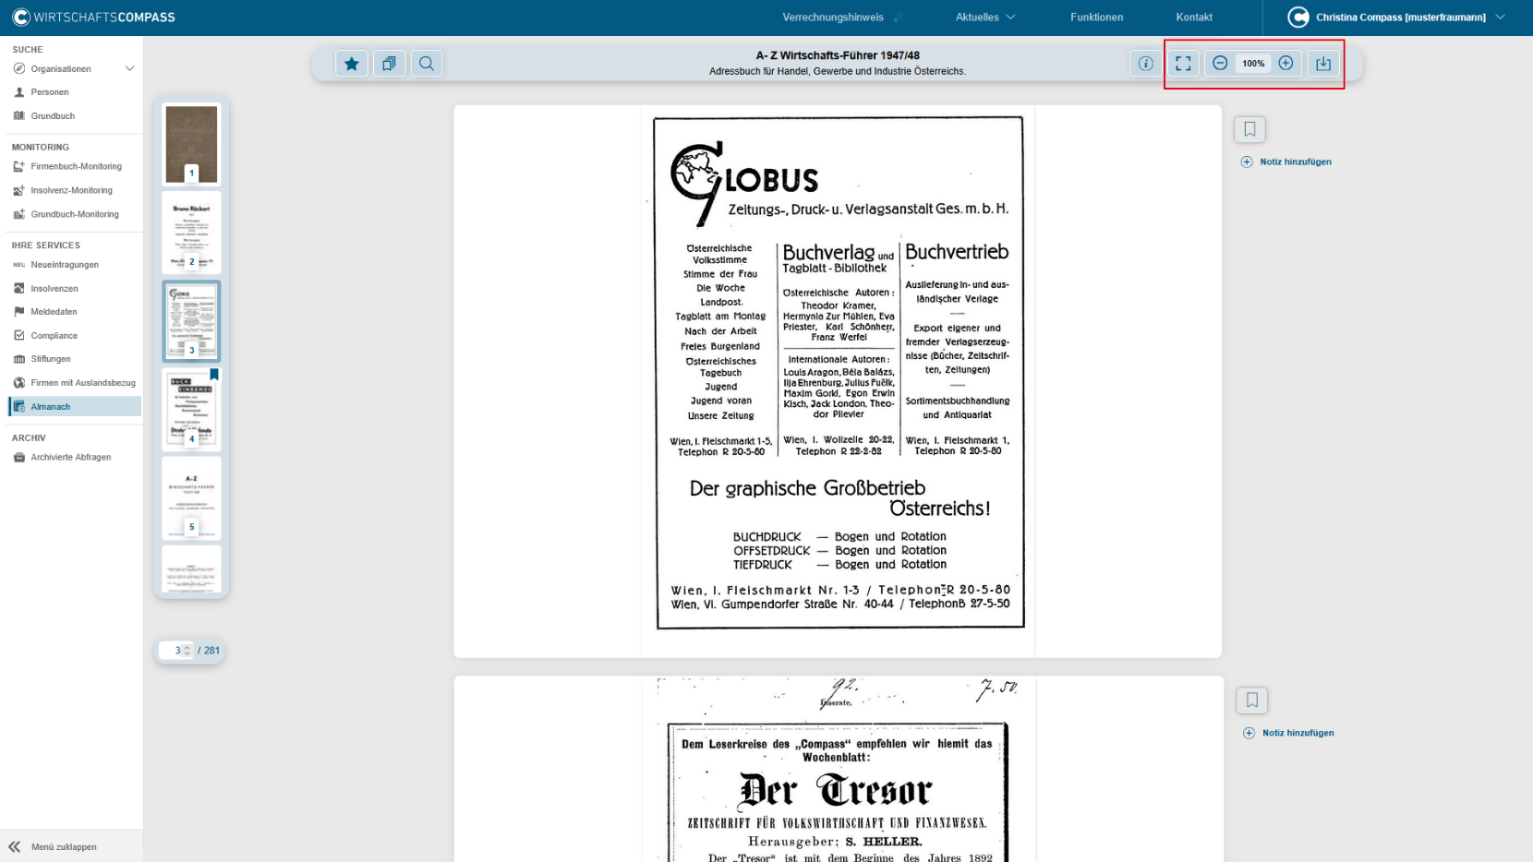
Task: Open Compliance service
Action: pos(54,336)
